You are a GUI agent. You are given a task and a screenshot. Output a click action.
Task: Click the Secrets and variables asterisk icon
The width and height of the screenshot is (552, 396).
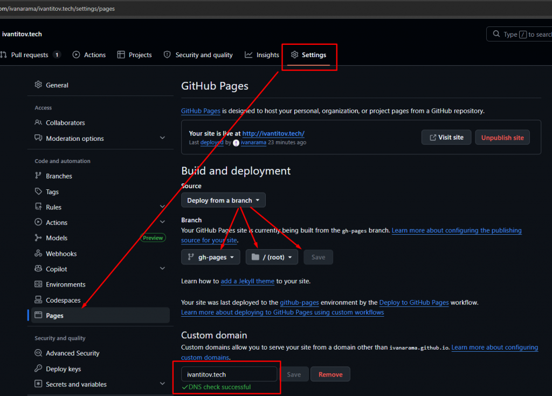coord(38,384)
